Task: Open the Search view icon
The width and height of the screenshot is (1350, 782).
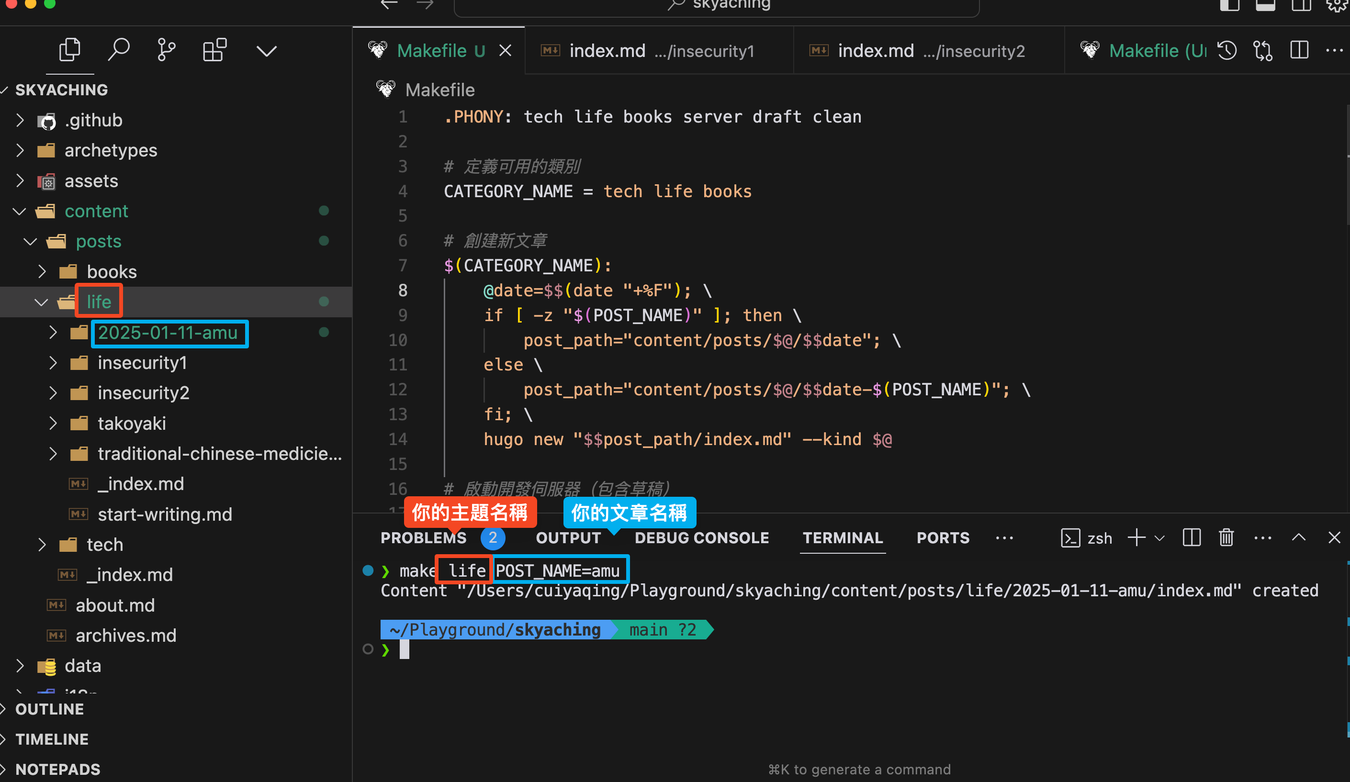Action: (118, 50)
